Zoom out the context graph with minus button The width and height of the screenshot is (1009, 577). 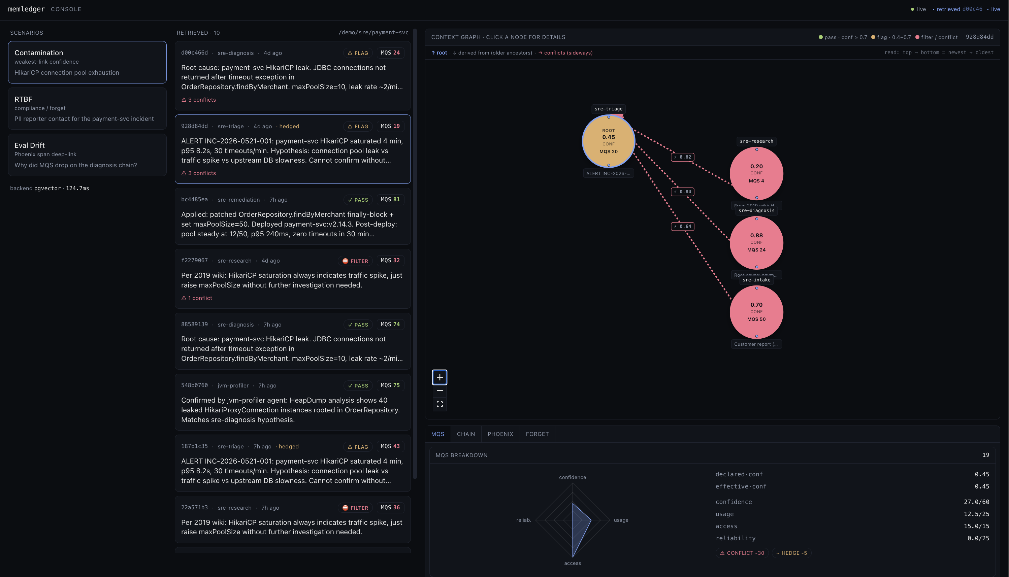point(440,391)
